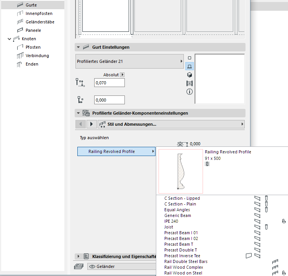Open Verbindung settings in tree
The width and height of the screenshot is (288, 276).
pyautogui.click(x=37, y=56)
